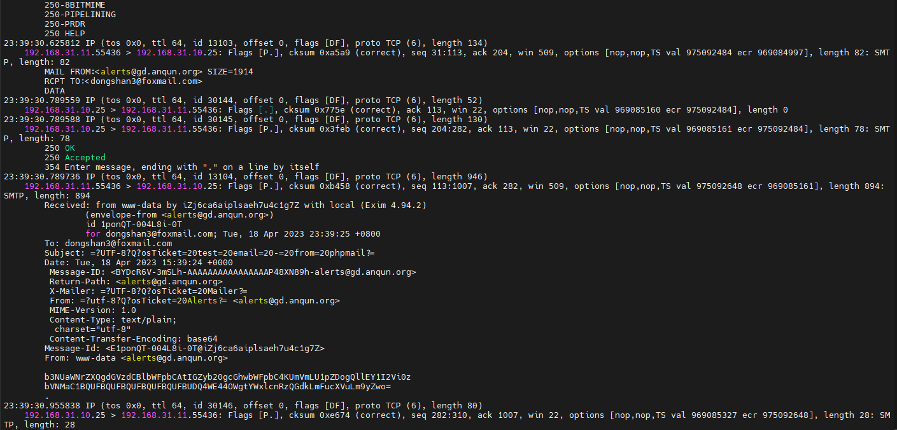
Task: Click the Received: from www-data header line
Action: [x=235, y=205]
